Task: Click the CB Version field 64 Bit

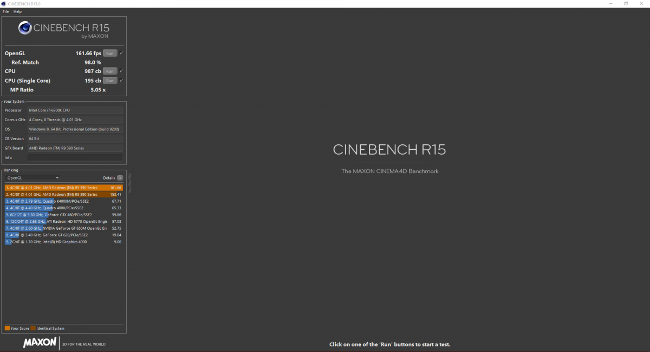Action: 75,138
